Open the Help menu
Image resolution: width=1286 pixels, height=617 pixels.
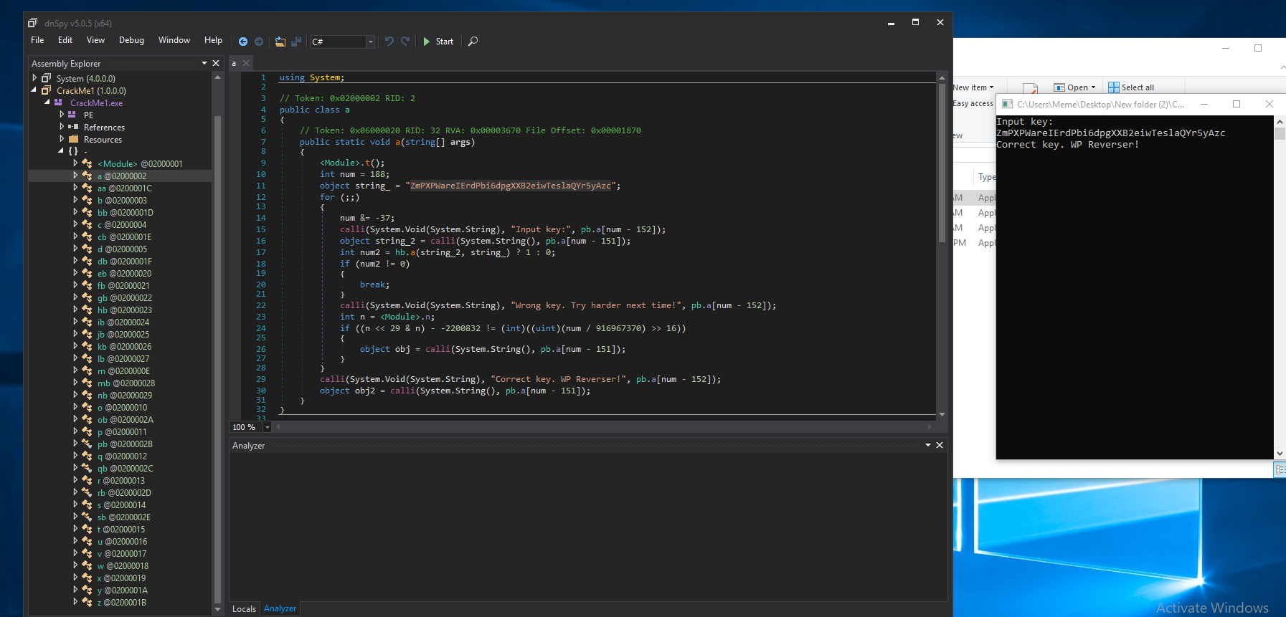click(x=213, y=40)
